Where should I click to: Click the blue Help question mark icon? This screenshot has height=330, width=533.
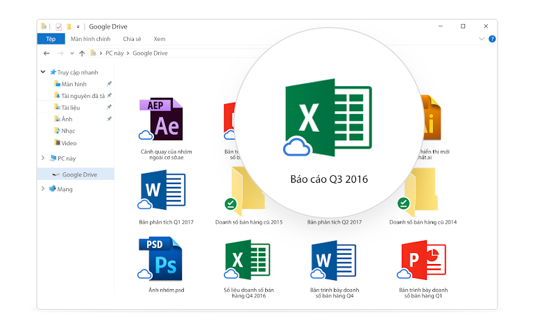pyautogui.click(x=492, y=40)
